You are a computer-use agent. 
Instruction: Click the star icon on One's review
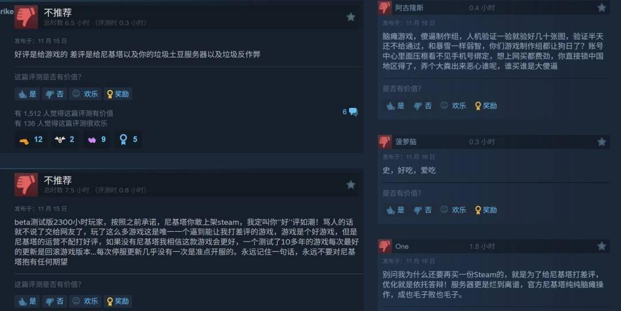tap(601, 246)
